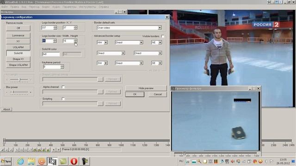Launch Internet Explorer from taskbar
Screen dimensions: 296x166
click(20, 161)
